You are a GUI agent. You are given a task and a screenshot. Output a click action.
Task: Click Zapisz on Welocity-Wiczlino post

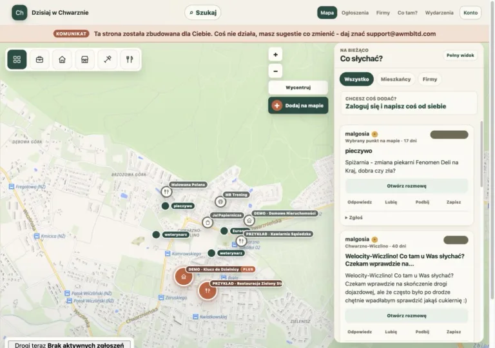454,332
